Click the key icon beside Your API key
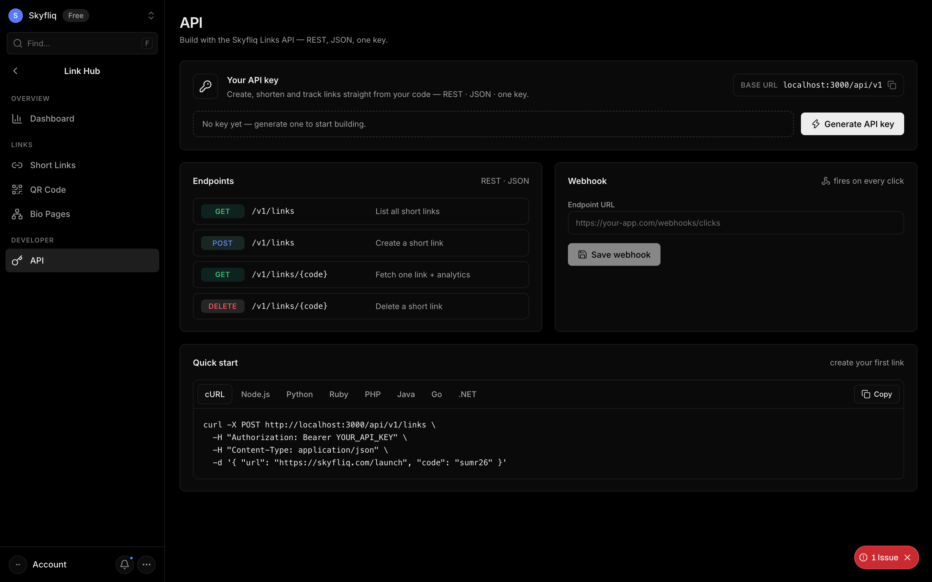The width and height of the screenshot is (932, 582). [x=205, y=86]
